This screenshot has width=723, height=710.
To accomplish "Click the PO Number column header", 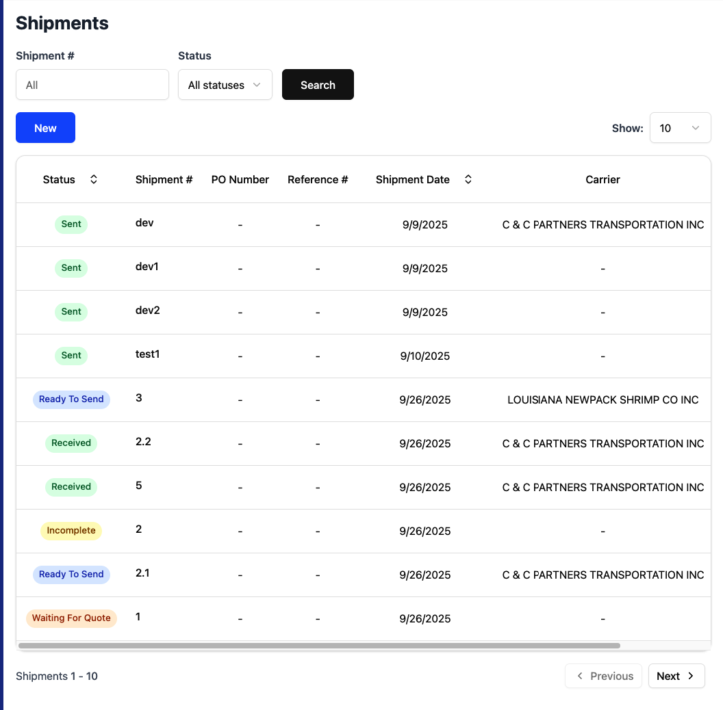I will pos(240,180).
